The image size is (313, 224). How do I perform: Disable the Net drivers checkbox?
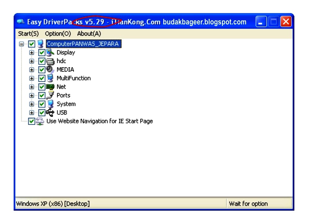41,87
